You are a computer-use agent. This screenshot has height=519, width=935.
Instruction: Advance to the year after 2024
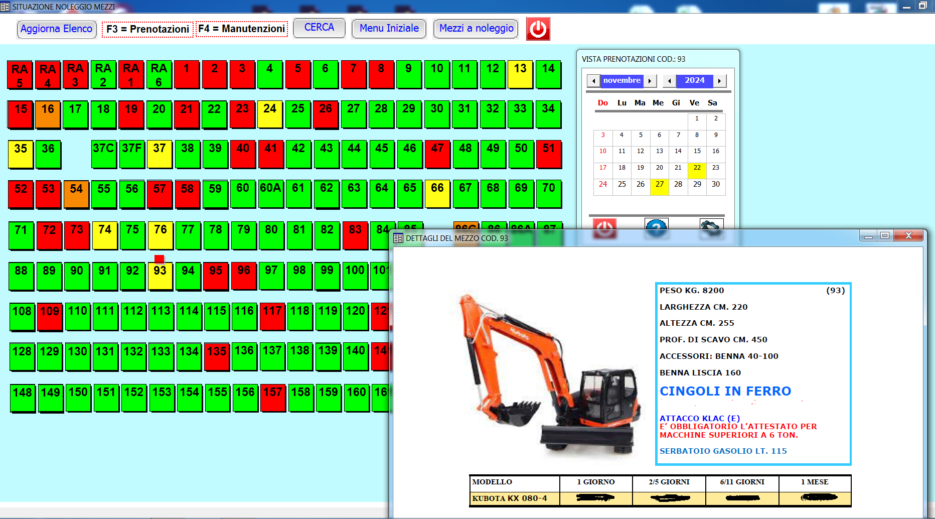(x=719, y=81)
